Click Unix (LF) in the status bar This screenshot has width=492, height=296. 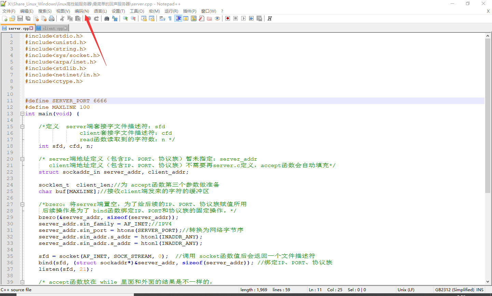pos(405,290)
